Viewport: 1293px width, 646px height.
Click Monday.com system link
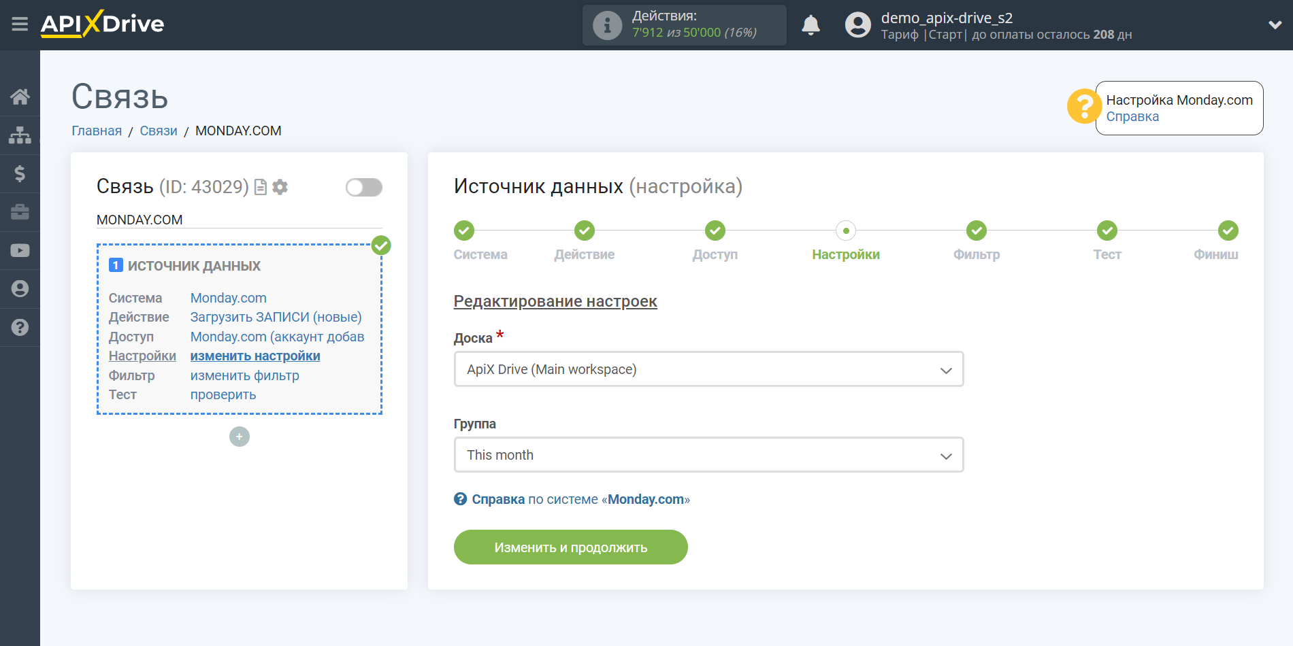point(229,298)
